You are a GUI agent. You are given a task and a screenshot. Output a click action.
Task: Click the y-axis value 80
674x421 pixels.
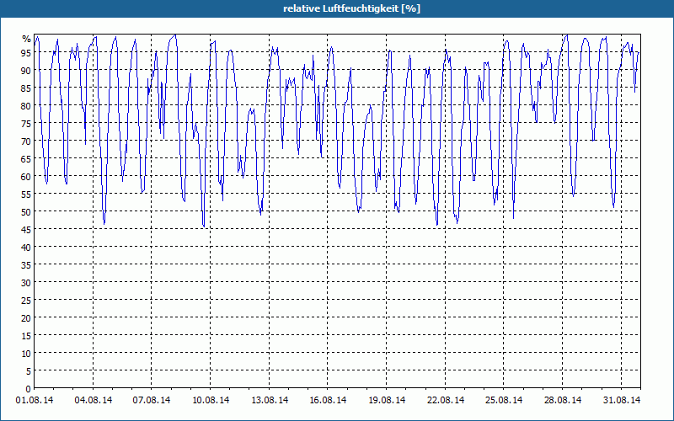[x=26, y=105]
